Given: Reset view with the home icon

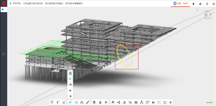Looking at the screenshot, I should pyautogui.click(x=197, y=10).
